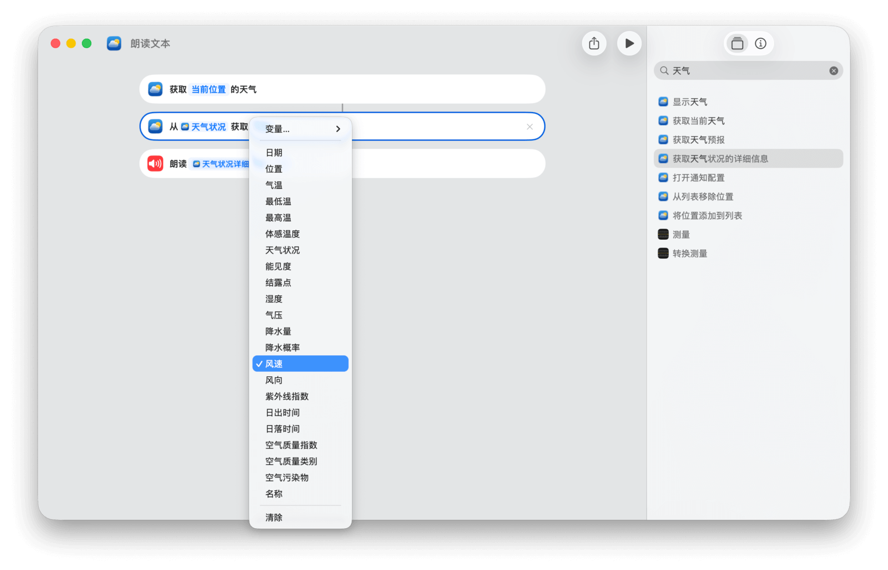Viewport: 888px width, 570px height.
Task: Choose 湿度 from the detail menu
Action: 274,299
